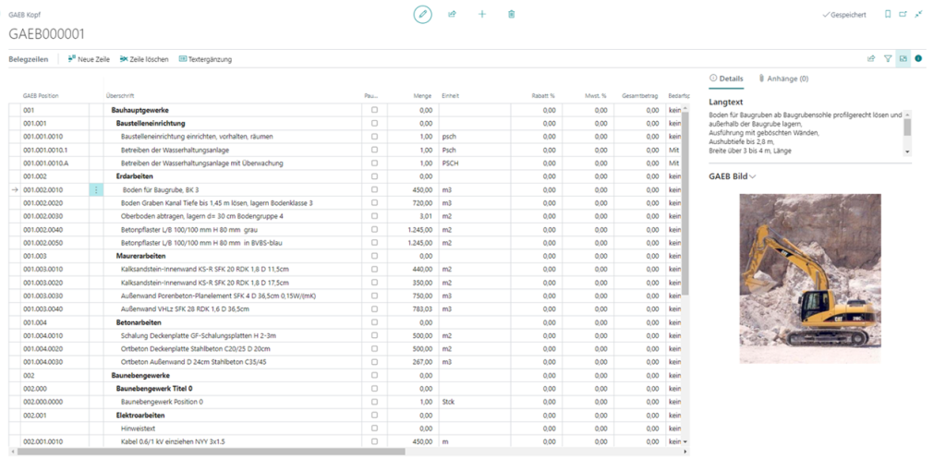Toggle checkbox in Baustelleneinrichtung row
The image size is (946, 470).
375,124
